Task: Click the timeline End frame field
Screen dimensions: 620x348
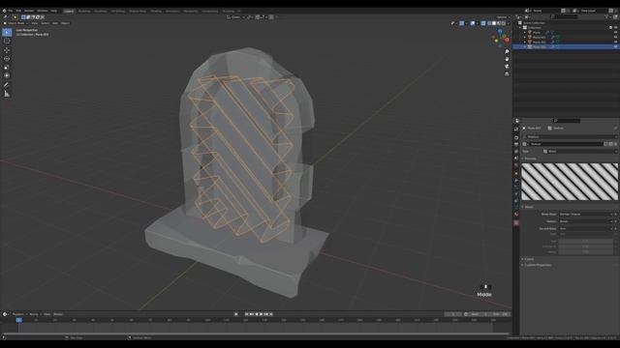Action: click(x=500, y=314)
